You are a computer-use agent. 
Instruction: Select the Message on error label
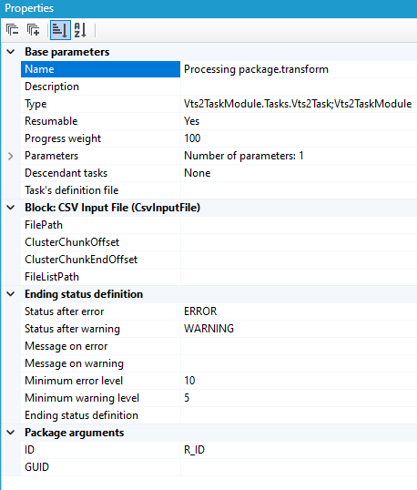pyautogui.click(x=66, y=346)
